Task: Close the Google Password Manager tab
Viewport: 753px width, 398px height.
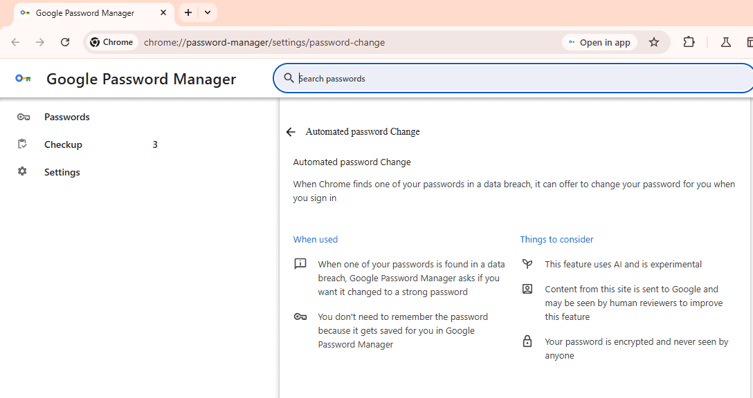Action: pos(163,12)
